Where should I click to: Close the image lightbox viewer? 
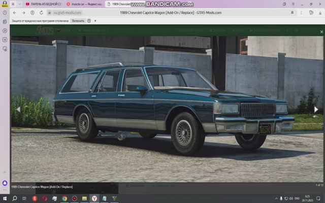pyautogui.click(x=321, y=31)
